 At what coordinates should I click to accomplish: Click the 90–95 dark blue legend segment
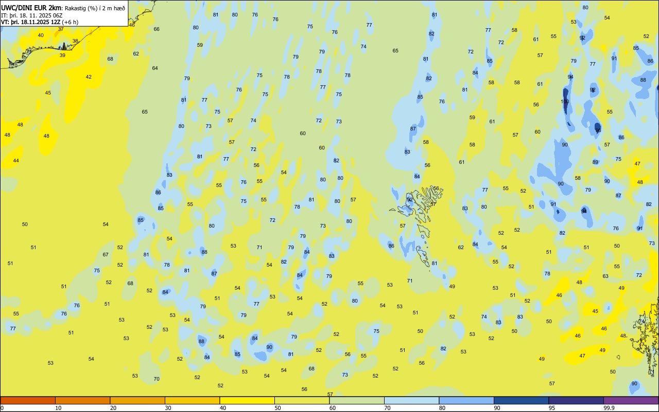click(x=521, y=400)
